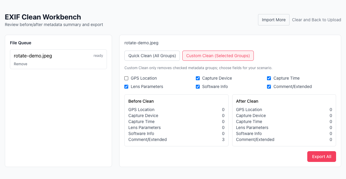Click the File Queue heading

pos(21,43)
